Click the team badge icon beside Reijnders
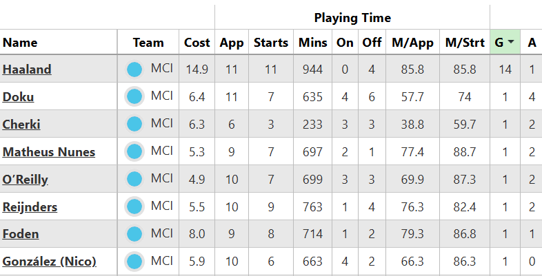This screenshot has height=276, width=542. coord(134,206)
